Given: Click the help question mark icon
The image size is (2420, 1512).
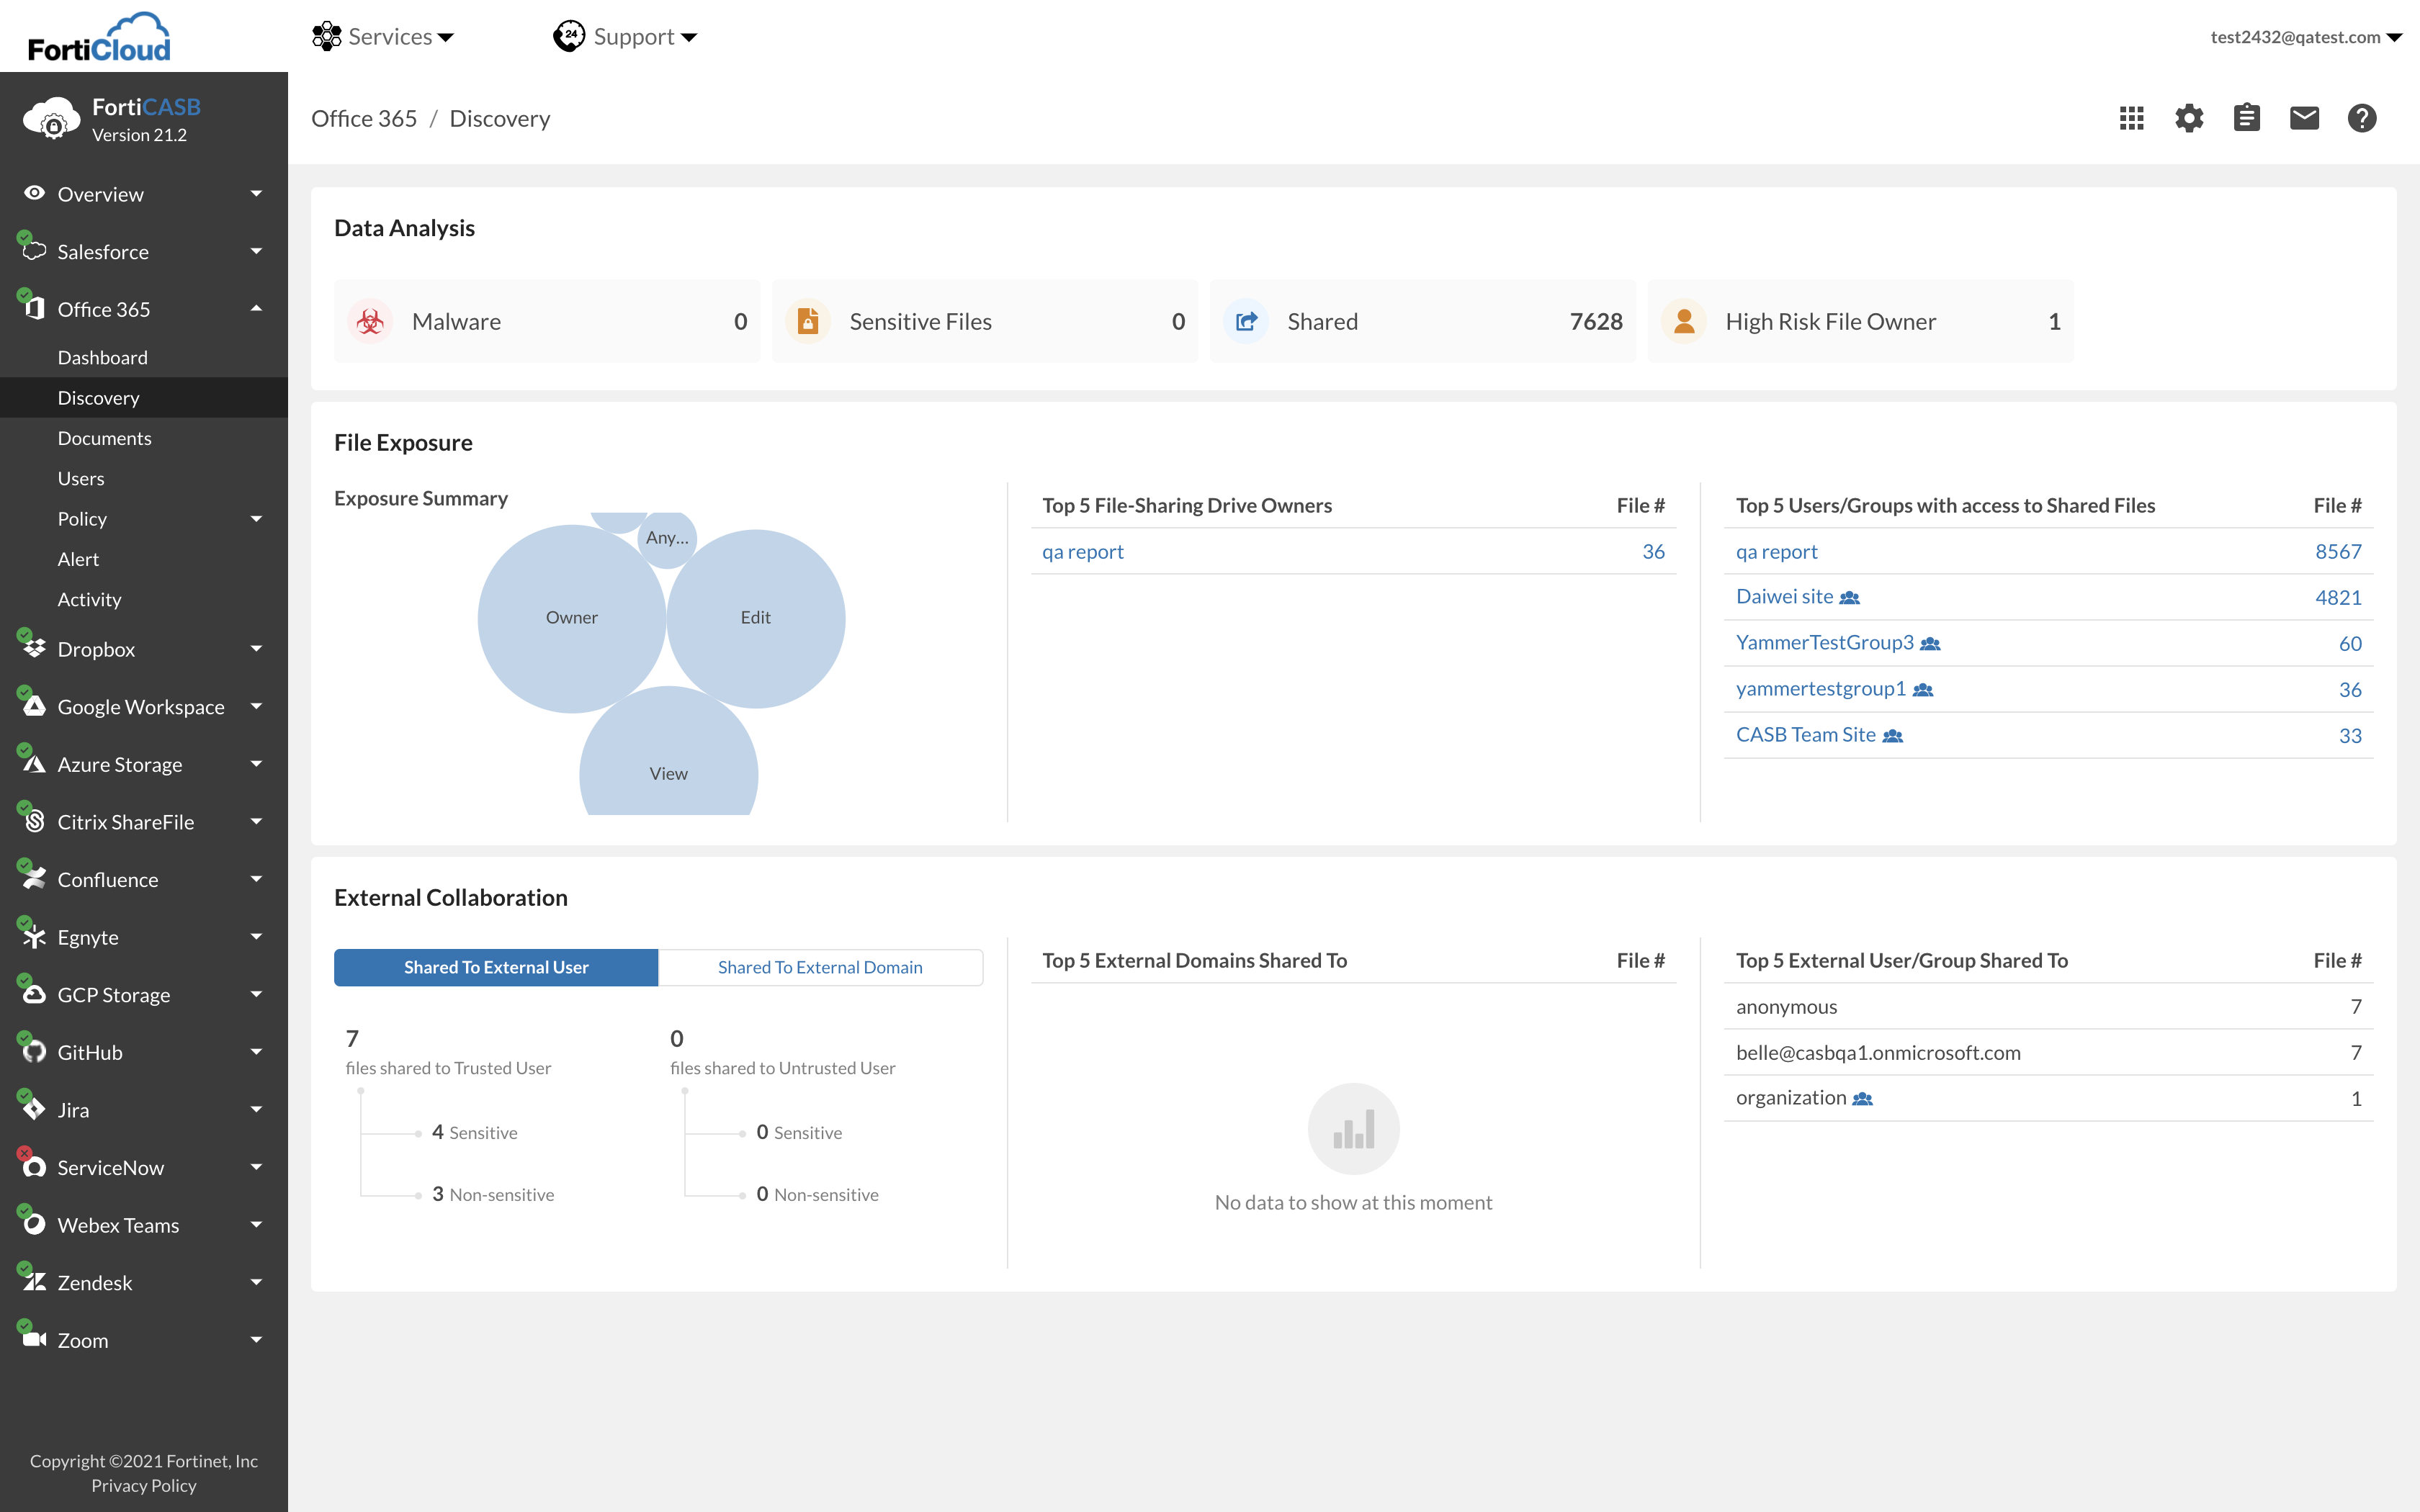Looking at the screenshot, I should pyautogui.click(x=2362, y=118).
